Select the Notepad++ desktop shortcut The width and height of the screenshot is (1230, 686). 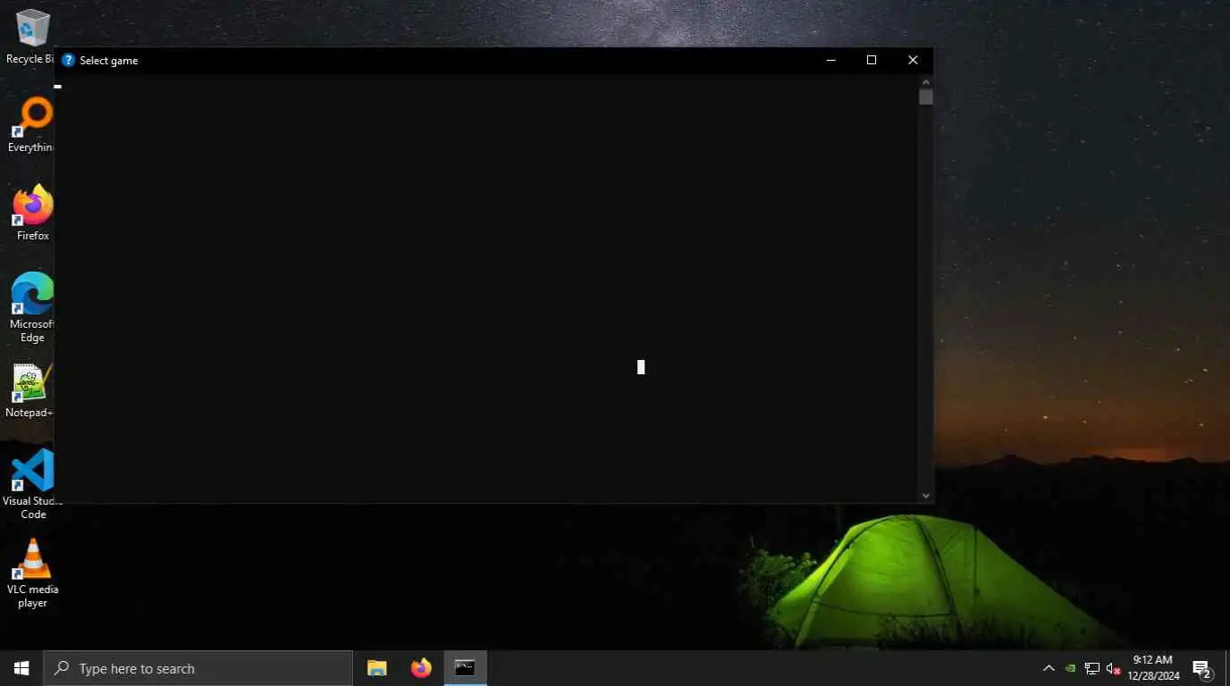pyautogui.click(x=32, y=390)
